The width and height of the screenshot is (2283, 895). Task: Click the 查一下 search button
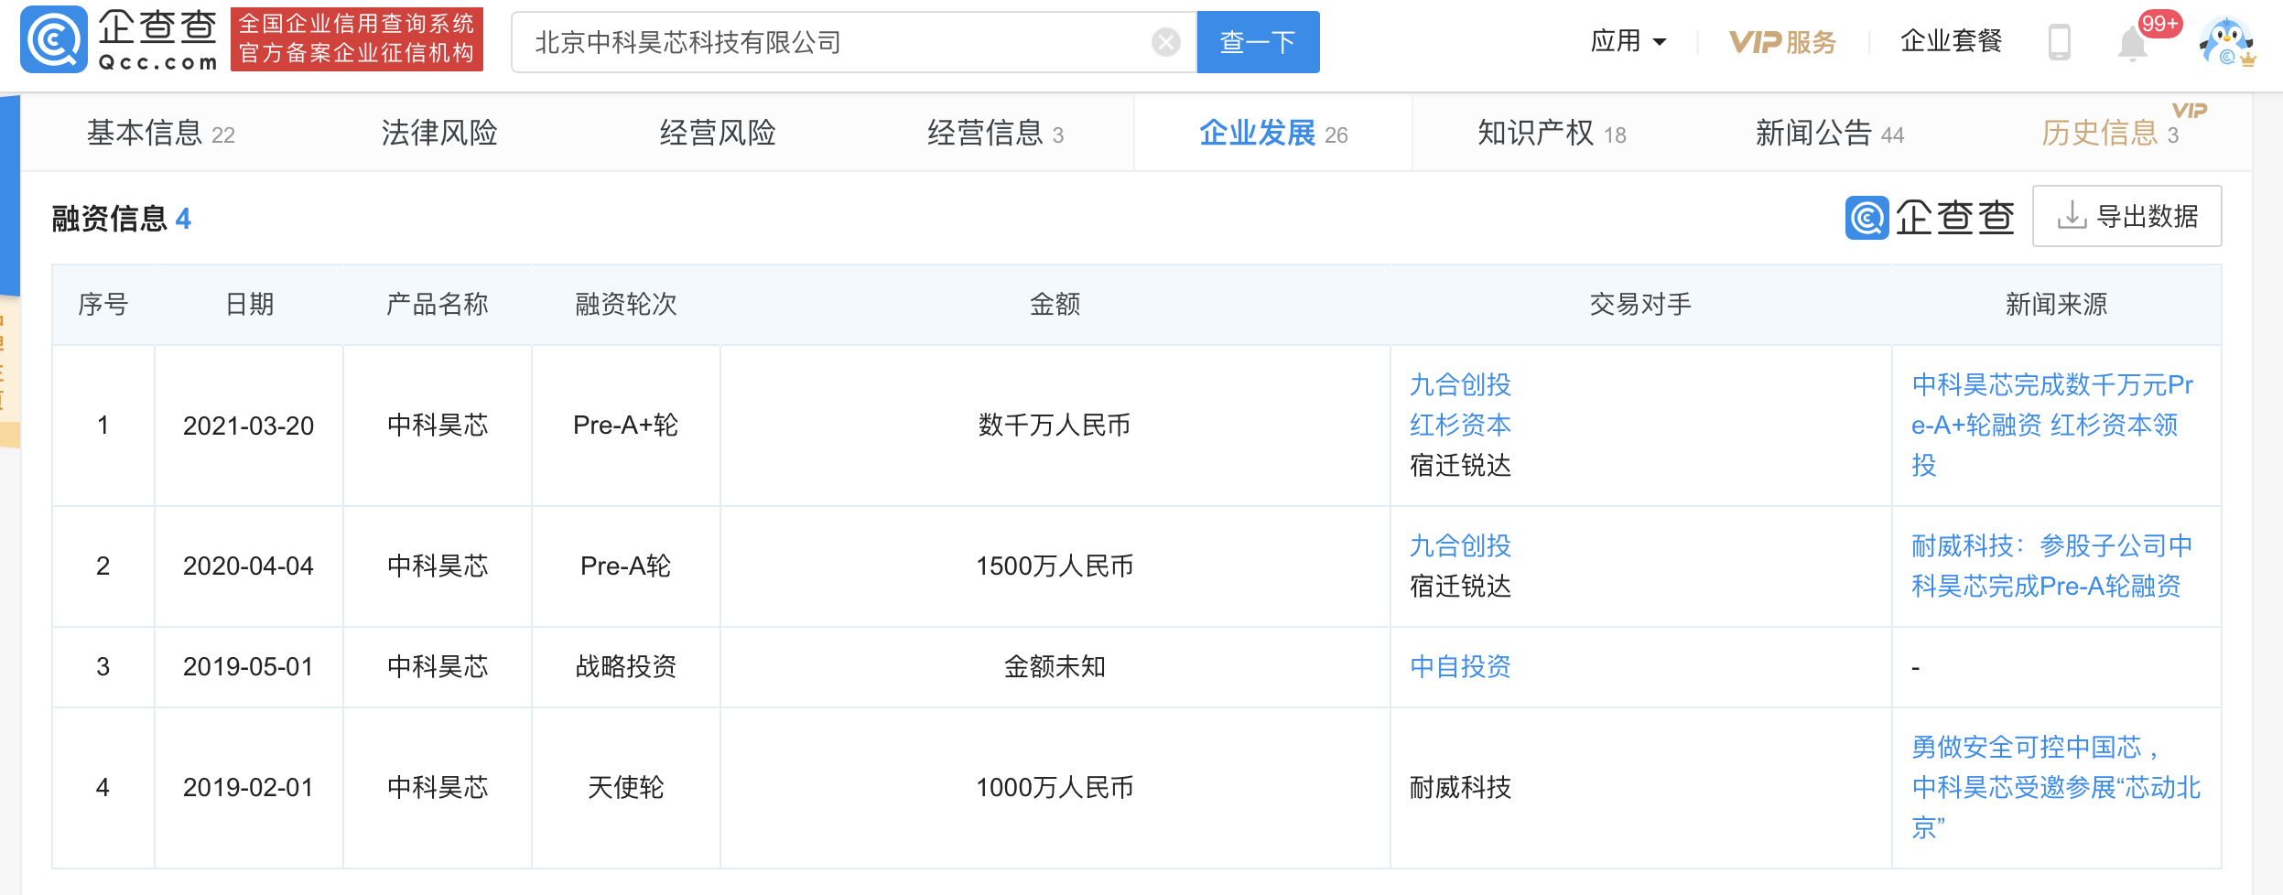click(1258, 42)
